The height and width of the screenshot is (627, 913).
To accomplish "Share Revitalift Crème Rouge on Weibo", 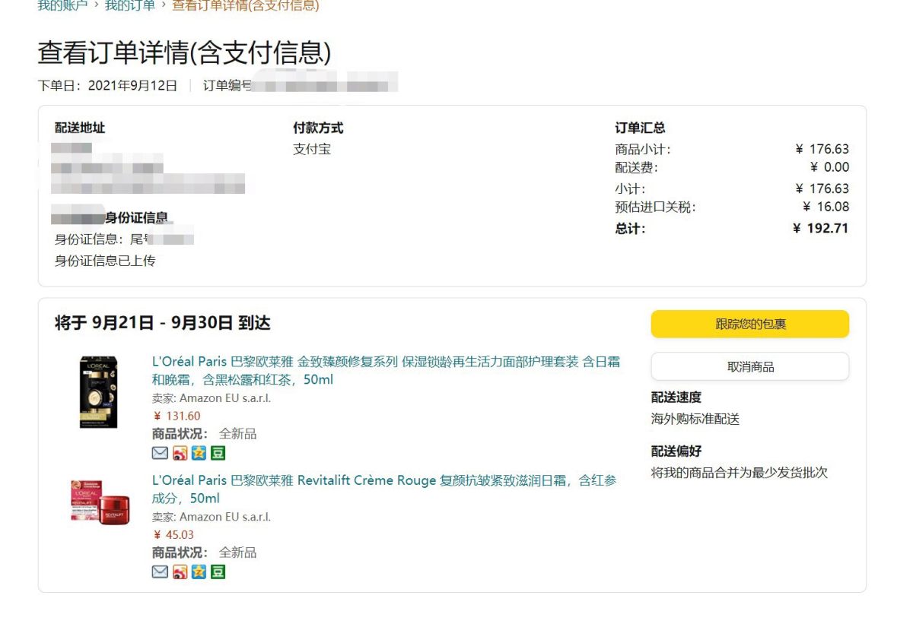I will tap(180, 572).
